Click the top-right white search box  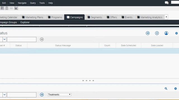click(x=175, y=2)
